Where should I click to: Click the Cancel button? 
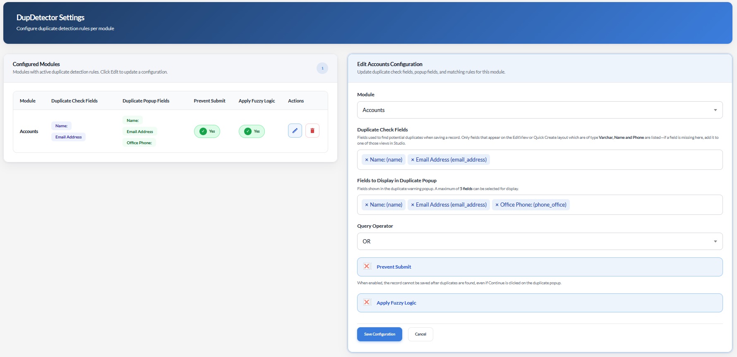(420, 334)
